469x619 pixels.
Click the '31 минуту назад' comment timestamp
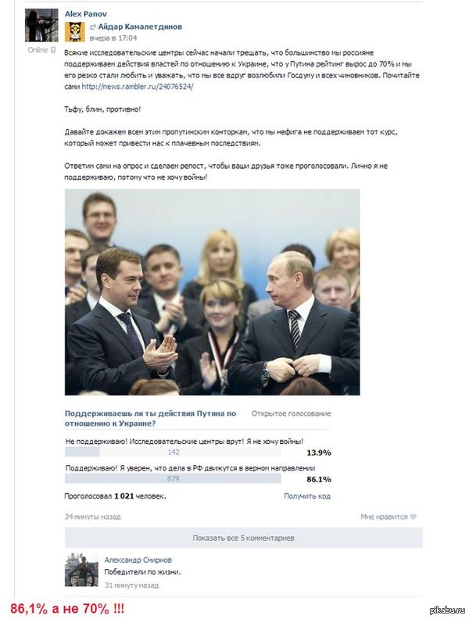(132, 585)
